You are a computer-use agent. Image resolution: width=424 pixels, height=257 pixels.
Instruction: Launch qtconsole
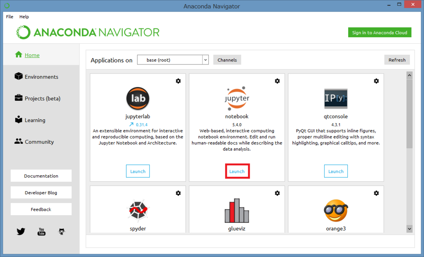click(x=336, y=171)
